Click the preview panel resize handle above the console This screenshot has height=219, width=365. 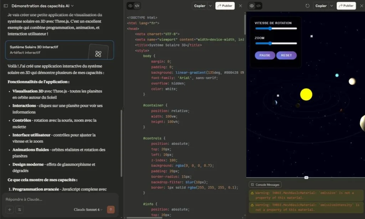[306, 178]
